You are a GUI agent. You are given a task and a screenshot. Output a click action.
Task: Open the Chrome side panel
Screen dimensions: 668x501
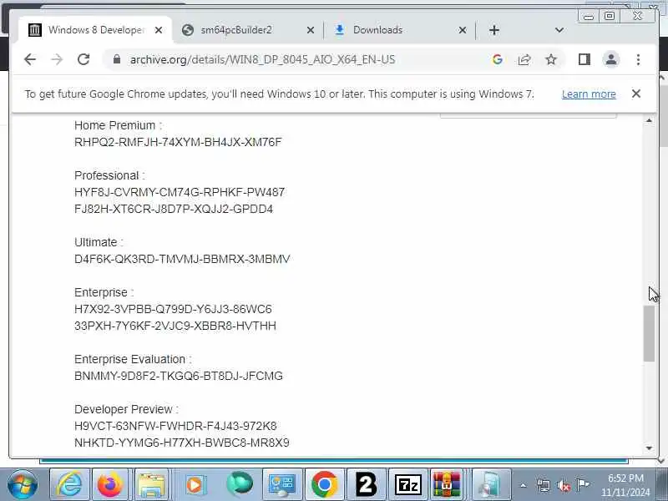(584, 59)
